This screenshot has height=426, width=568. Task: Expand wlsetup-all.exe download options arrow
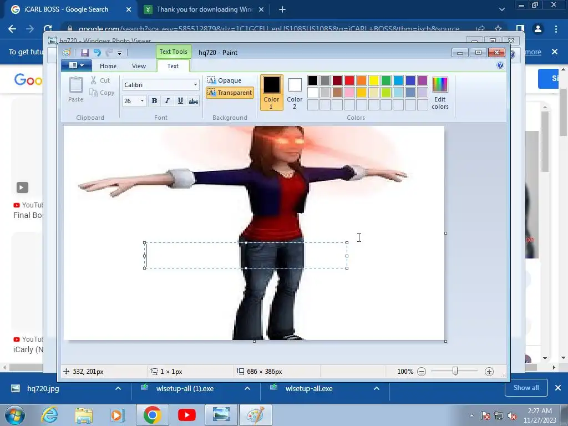[377, 388]
